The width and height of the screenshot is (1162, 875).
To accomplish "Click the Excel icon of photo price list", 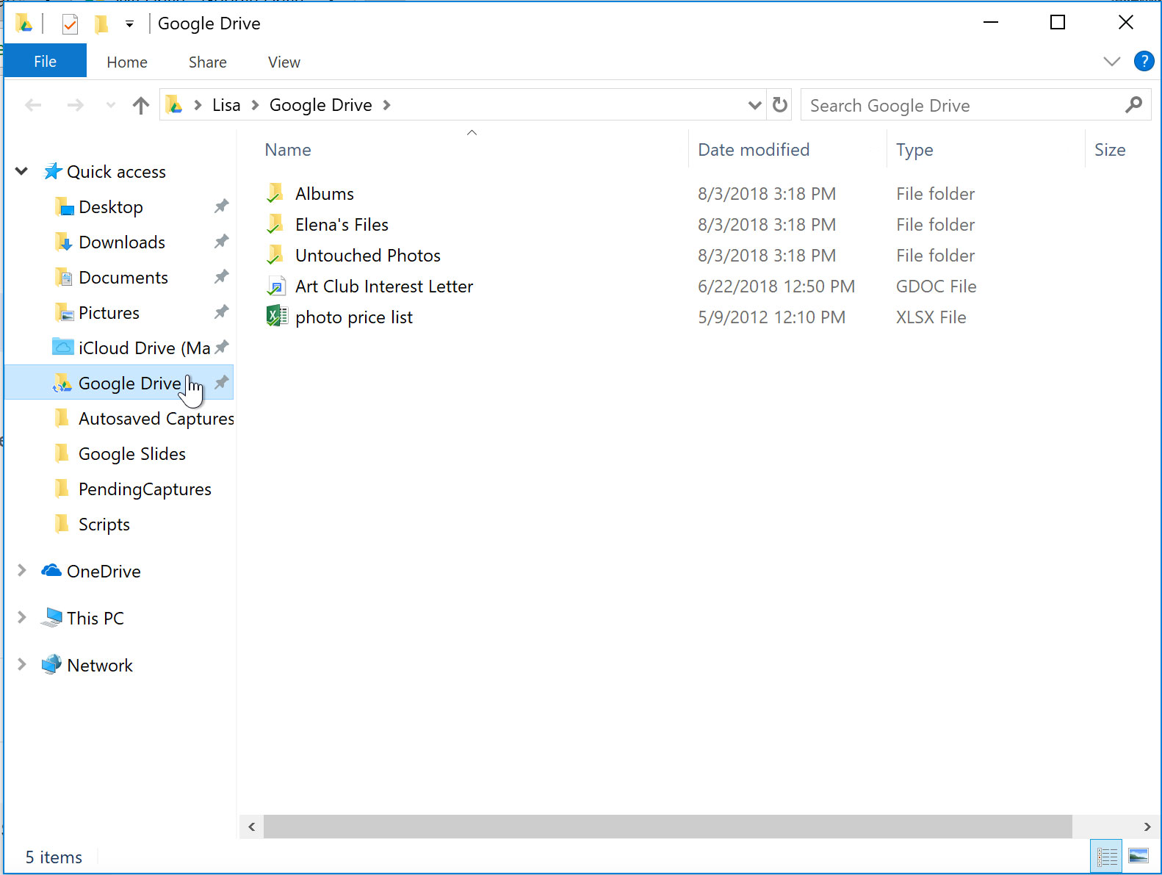I will point(276,317).
